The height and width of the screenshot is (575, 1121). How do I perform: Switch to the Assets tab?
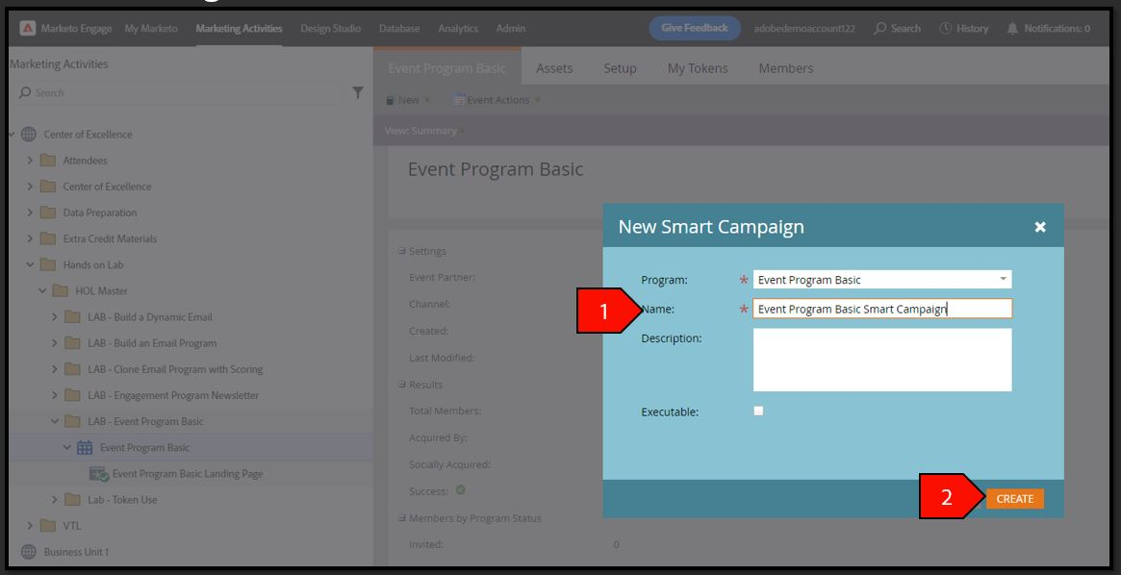point(555,68)
